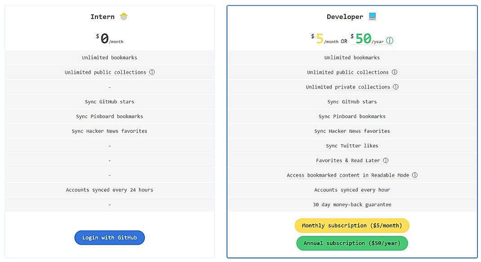481x262 pixels.
Task: Click the info icon next to Developer's public collections
Action: click(x=394, y=72)
